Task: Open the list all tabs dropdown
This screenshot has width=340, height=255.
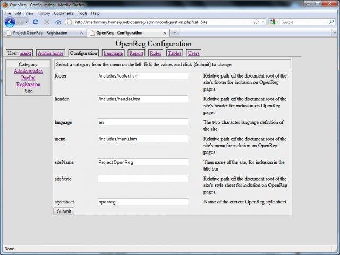Action: [x=334, y=33]
